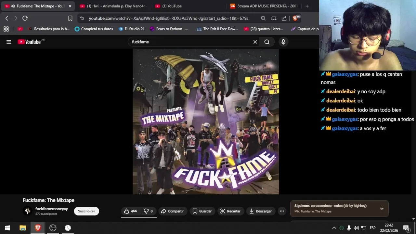
Task: Click the Guardar button
Action: coord(202,211)
